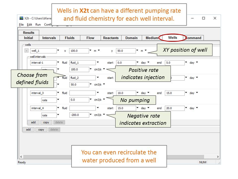Click the interval_4 rate field showing -200.0
This screenshot has width=238, height=179.
coord(79,115)
